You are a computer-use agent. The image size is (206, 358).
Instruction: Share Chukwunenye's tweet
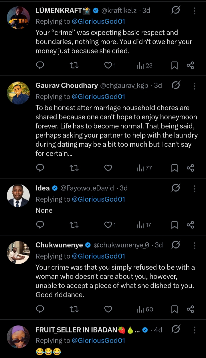[x=190, y=309]
